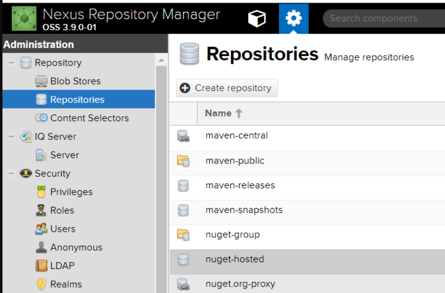Click the maven-public group folder icon

coord(183,161)
